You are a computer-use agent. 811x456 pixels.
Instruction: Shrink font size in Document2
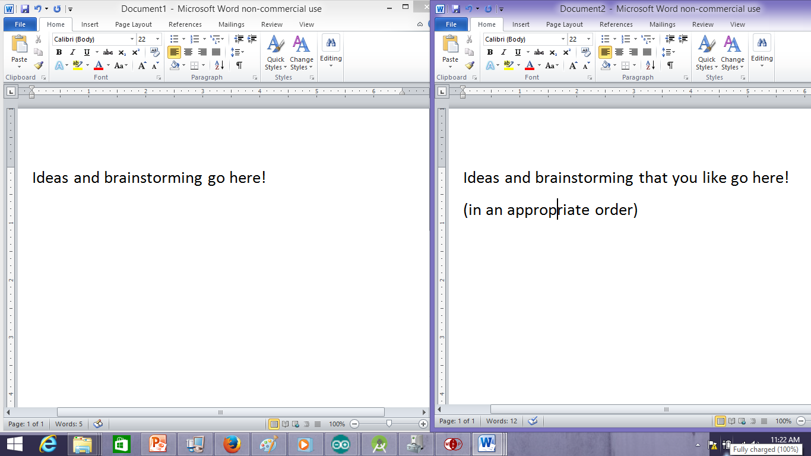click(x=586, y=65)
